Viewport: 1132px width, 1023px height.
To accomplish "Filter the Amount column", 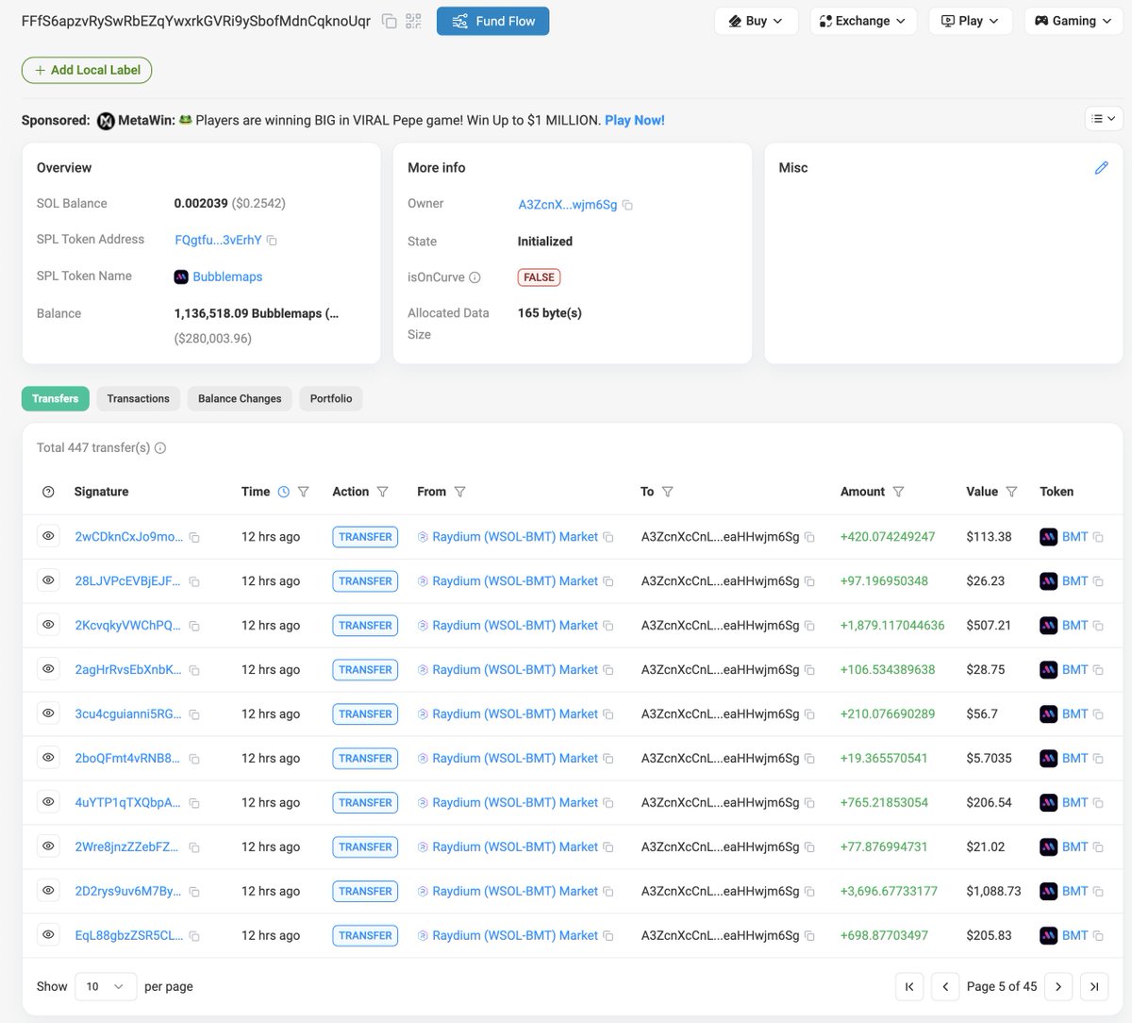I will 898,492.
